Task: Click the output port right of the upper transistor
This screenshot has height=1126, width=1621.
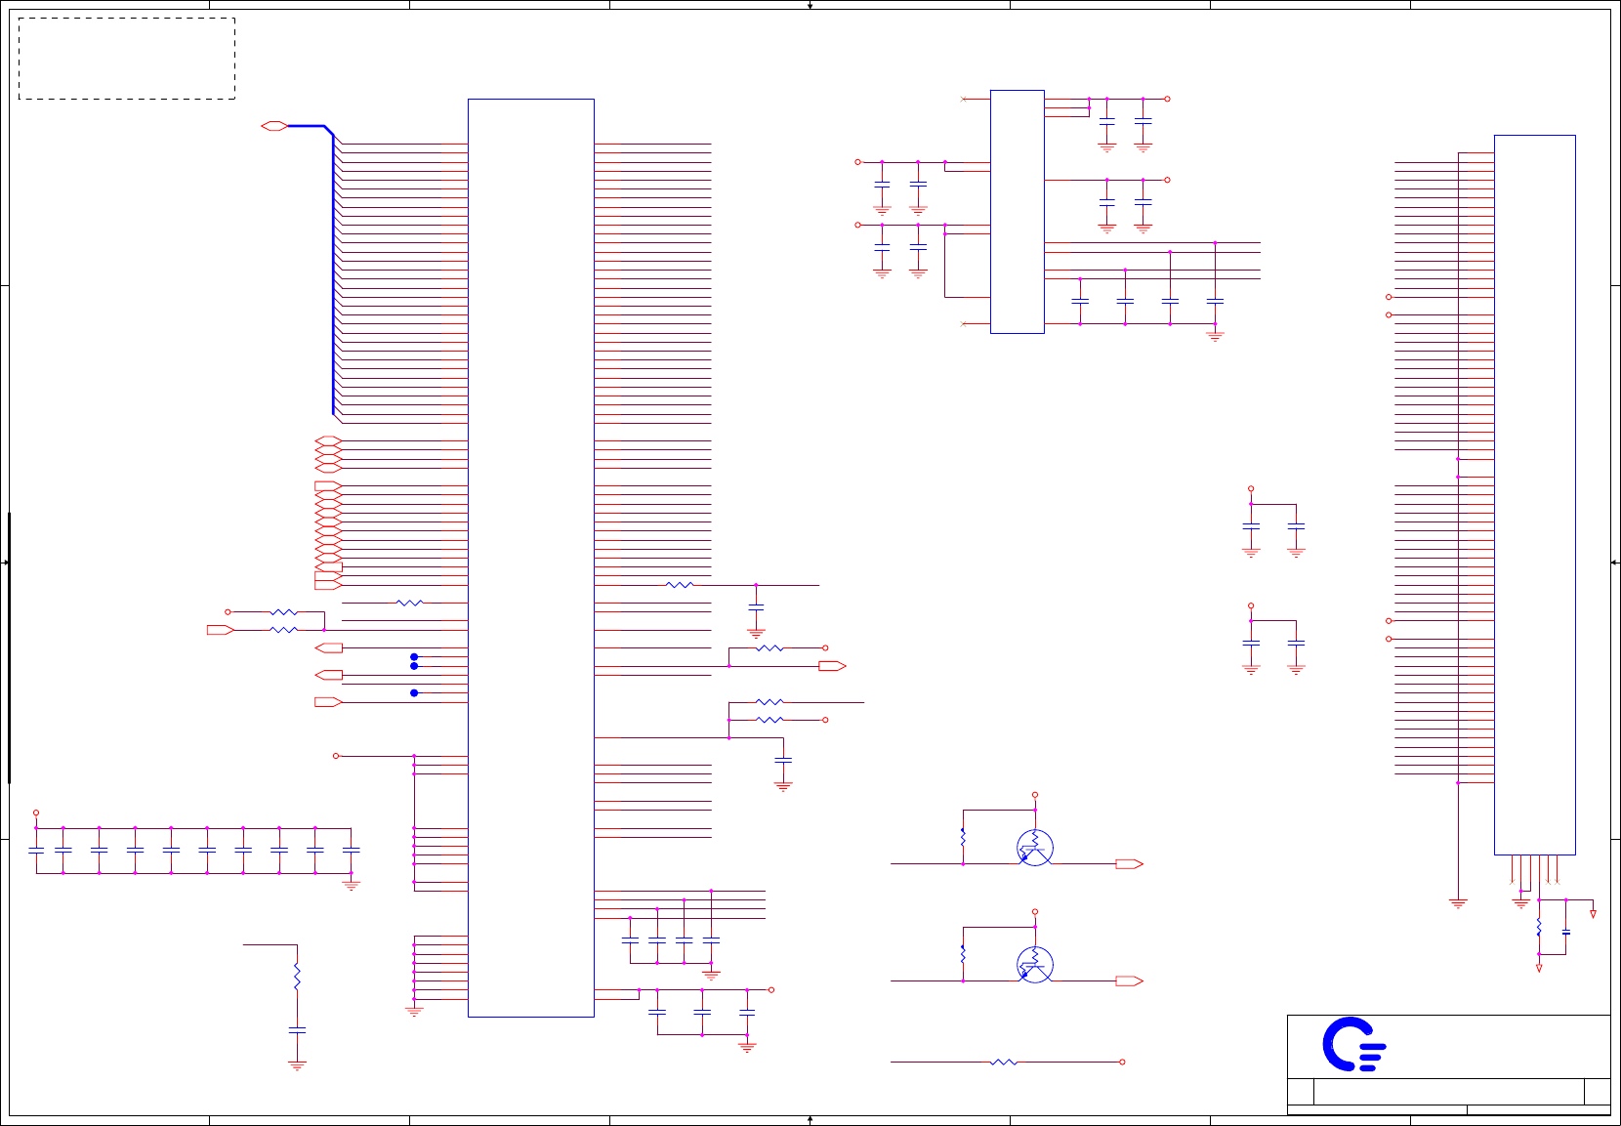Action: (1129, 864)
